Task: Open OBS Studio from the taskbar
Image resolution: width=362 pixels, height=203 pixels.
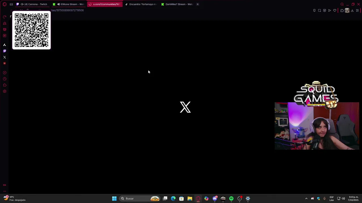Action: pos(240,198)
